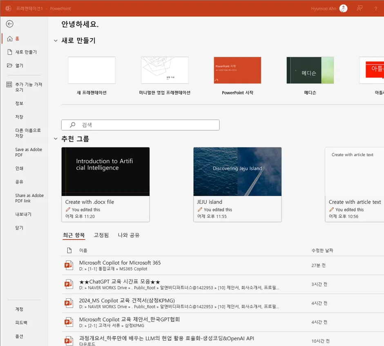
Task: Click the '3시간 전' modified time
Action: (319, 284)
